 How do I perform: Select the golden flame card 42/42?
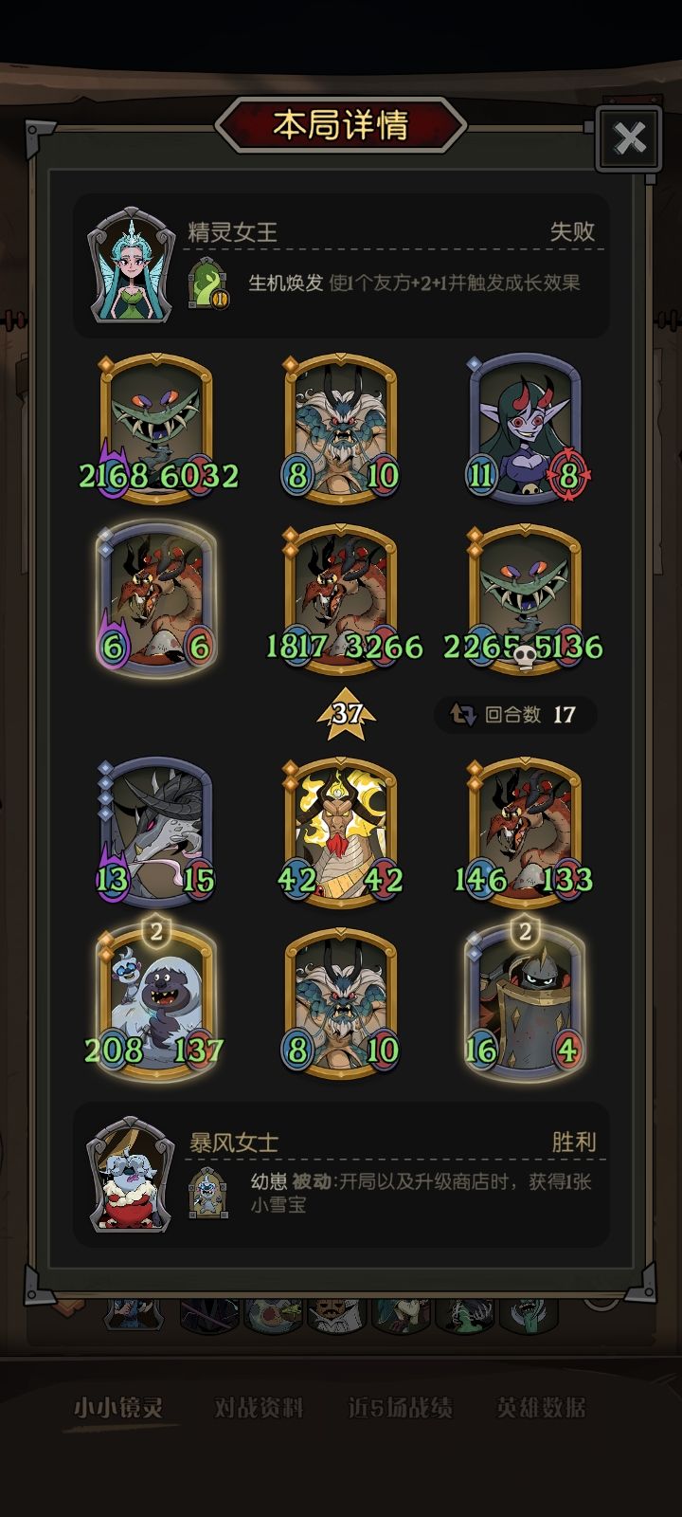341,832
